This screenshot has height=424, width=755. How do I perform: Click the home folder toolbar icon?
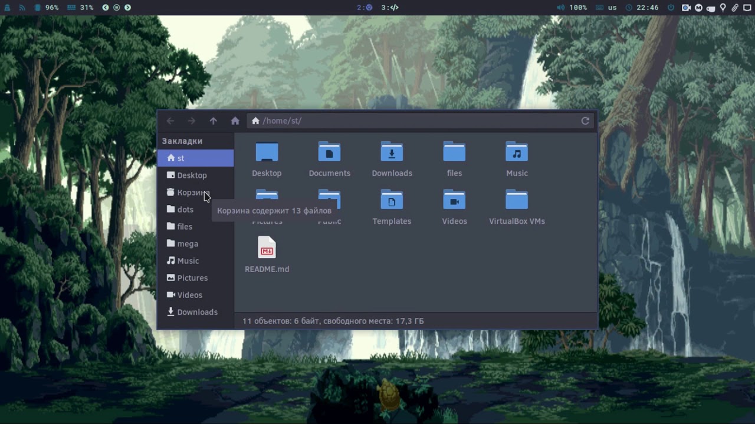point(235,121)
